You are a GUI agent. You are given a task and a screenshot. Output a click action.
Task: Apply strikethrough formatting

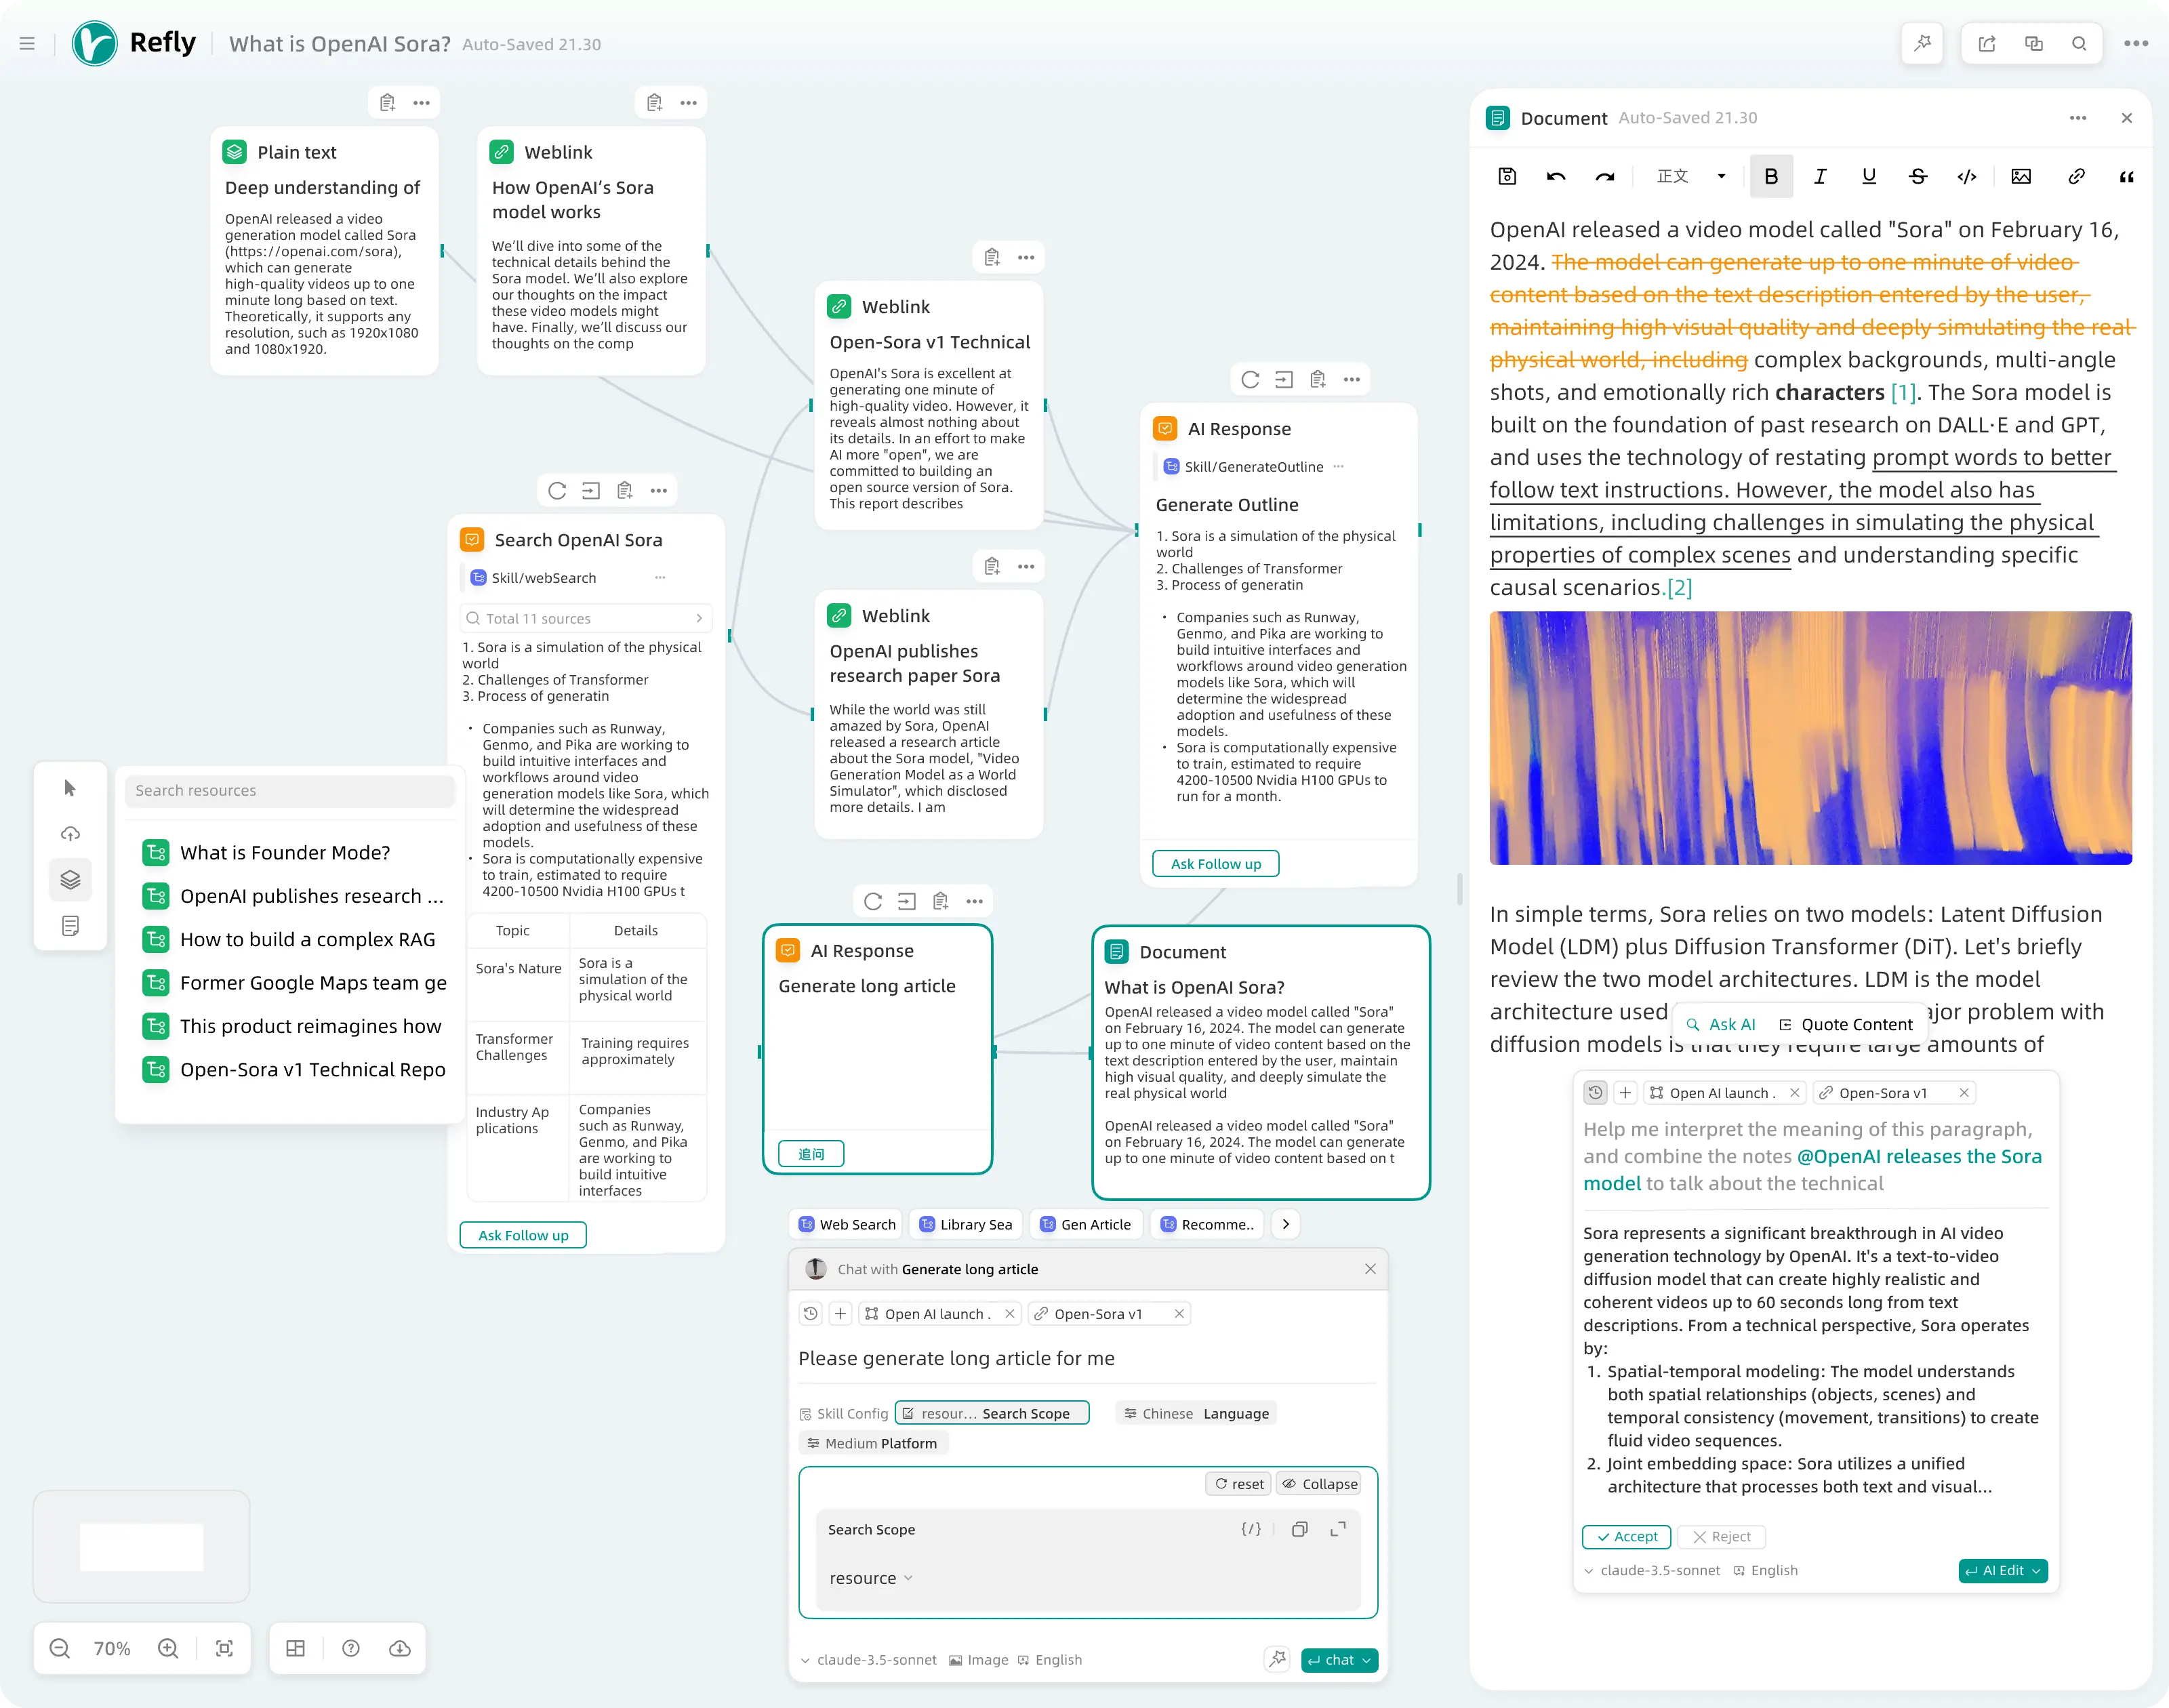coord(1917,177)
